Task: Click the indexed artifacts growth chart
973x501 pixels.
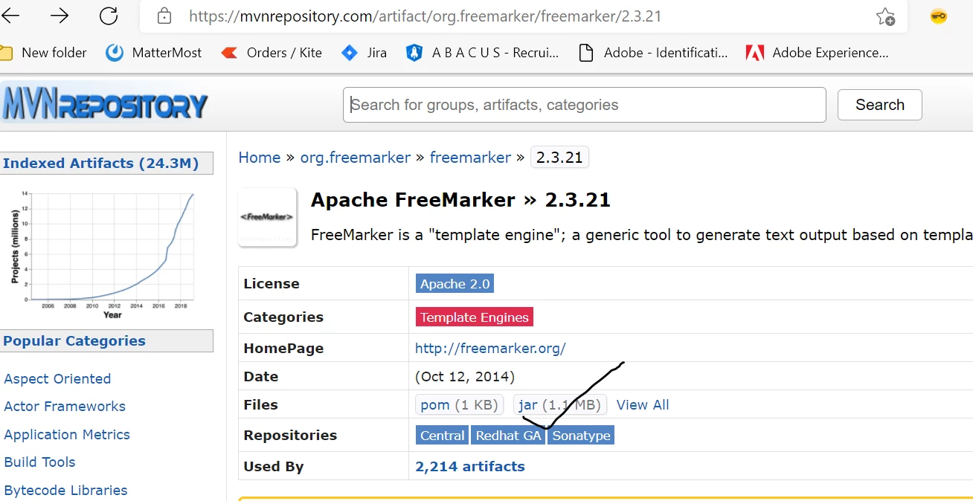Action: pos(102,254)
